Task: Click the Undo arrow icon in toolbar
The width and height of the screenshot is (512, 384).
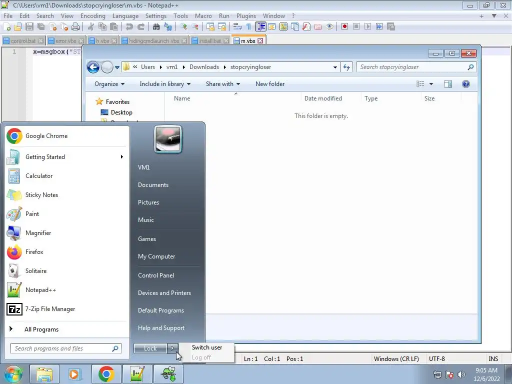Action: (x=129, y=27)
